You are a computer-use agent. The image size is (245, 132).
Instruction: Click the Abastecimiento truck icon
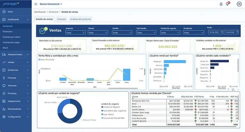point(4,55)
